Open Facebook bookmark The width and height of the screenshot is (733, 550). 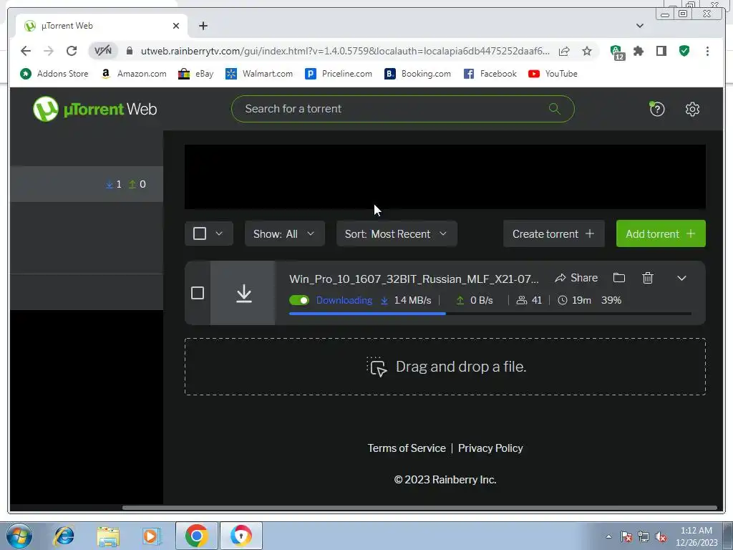490,74
